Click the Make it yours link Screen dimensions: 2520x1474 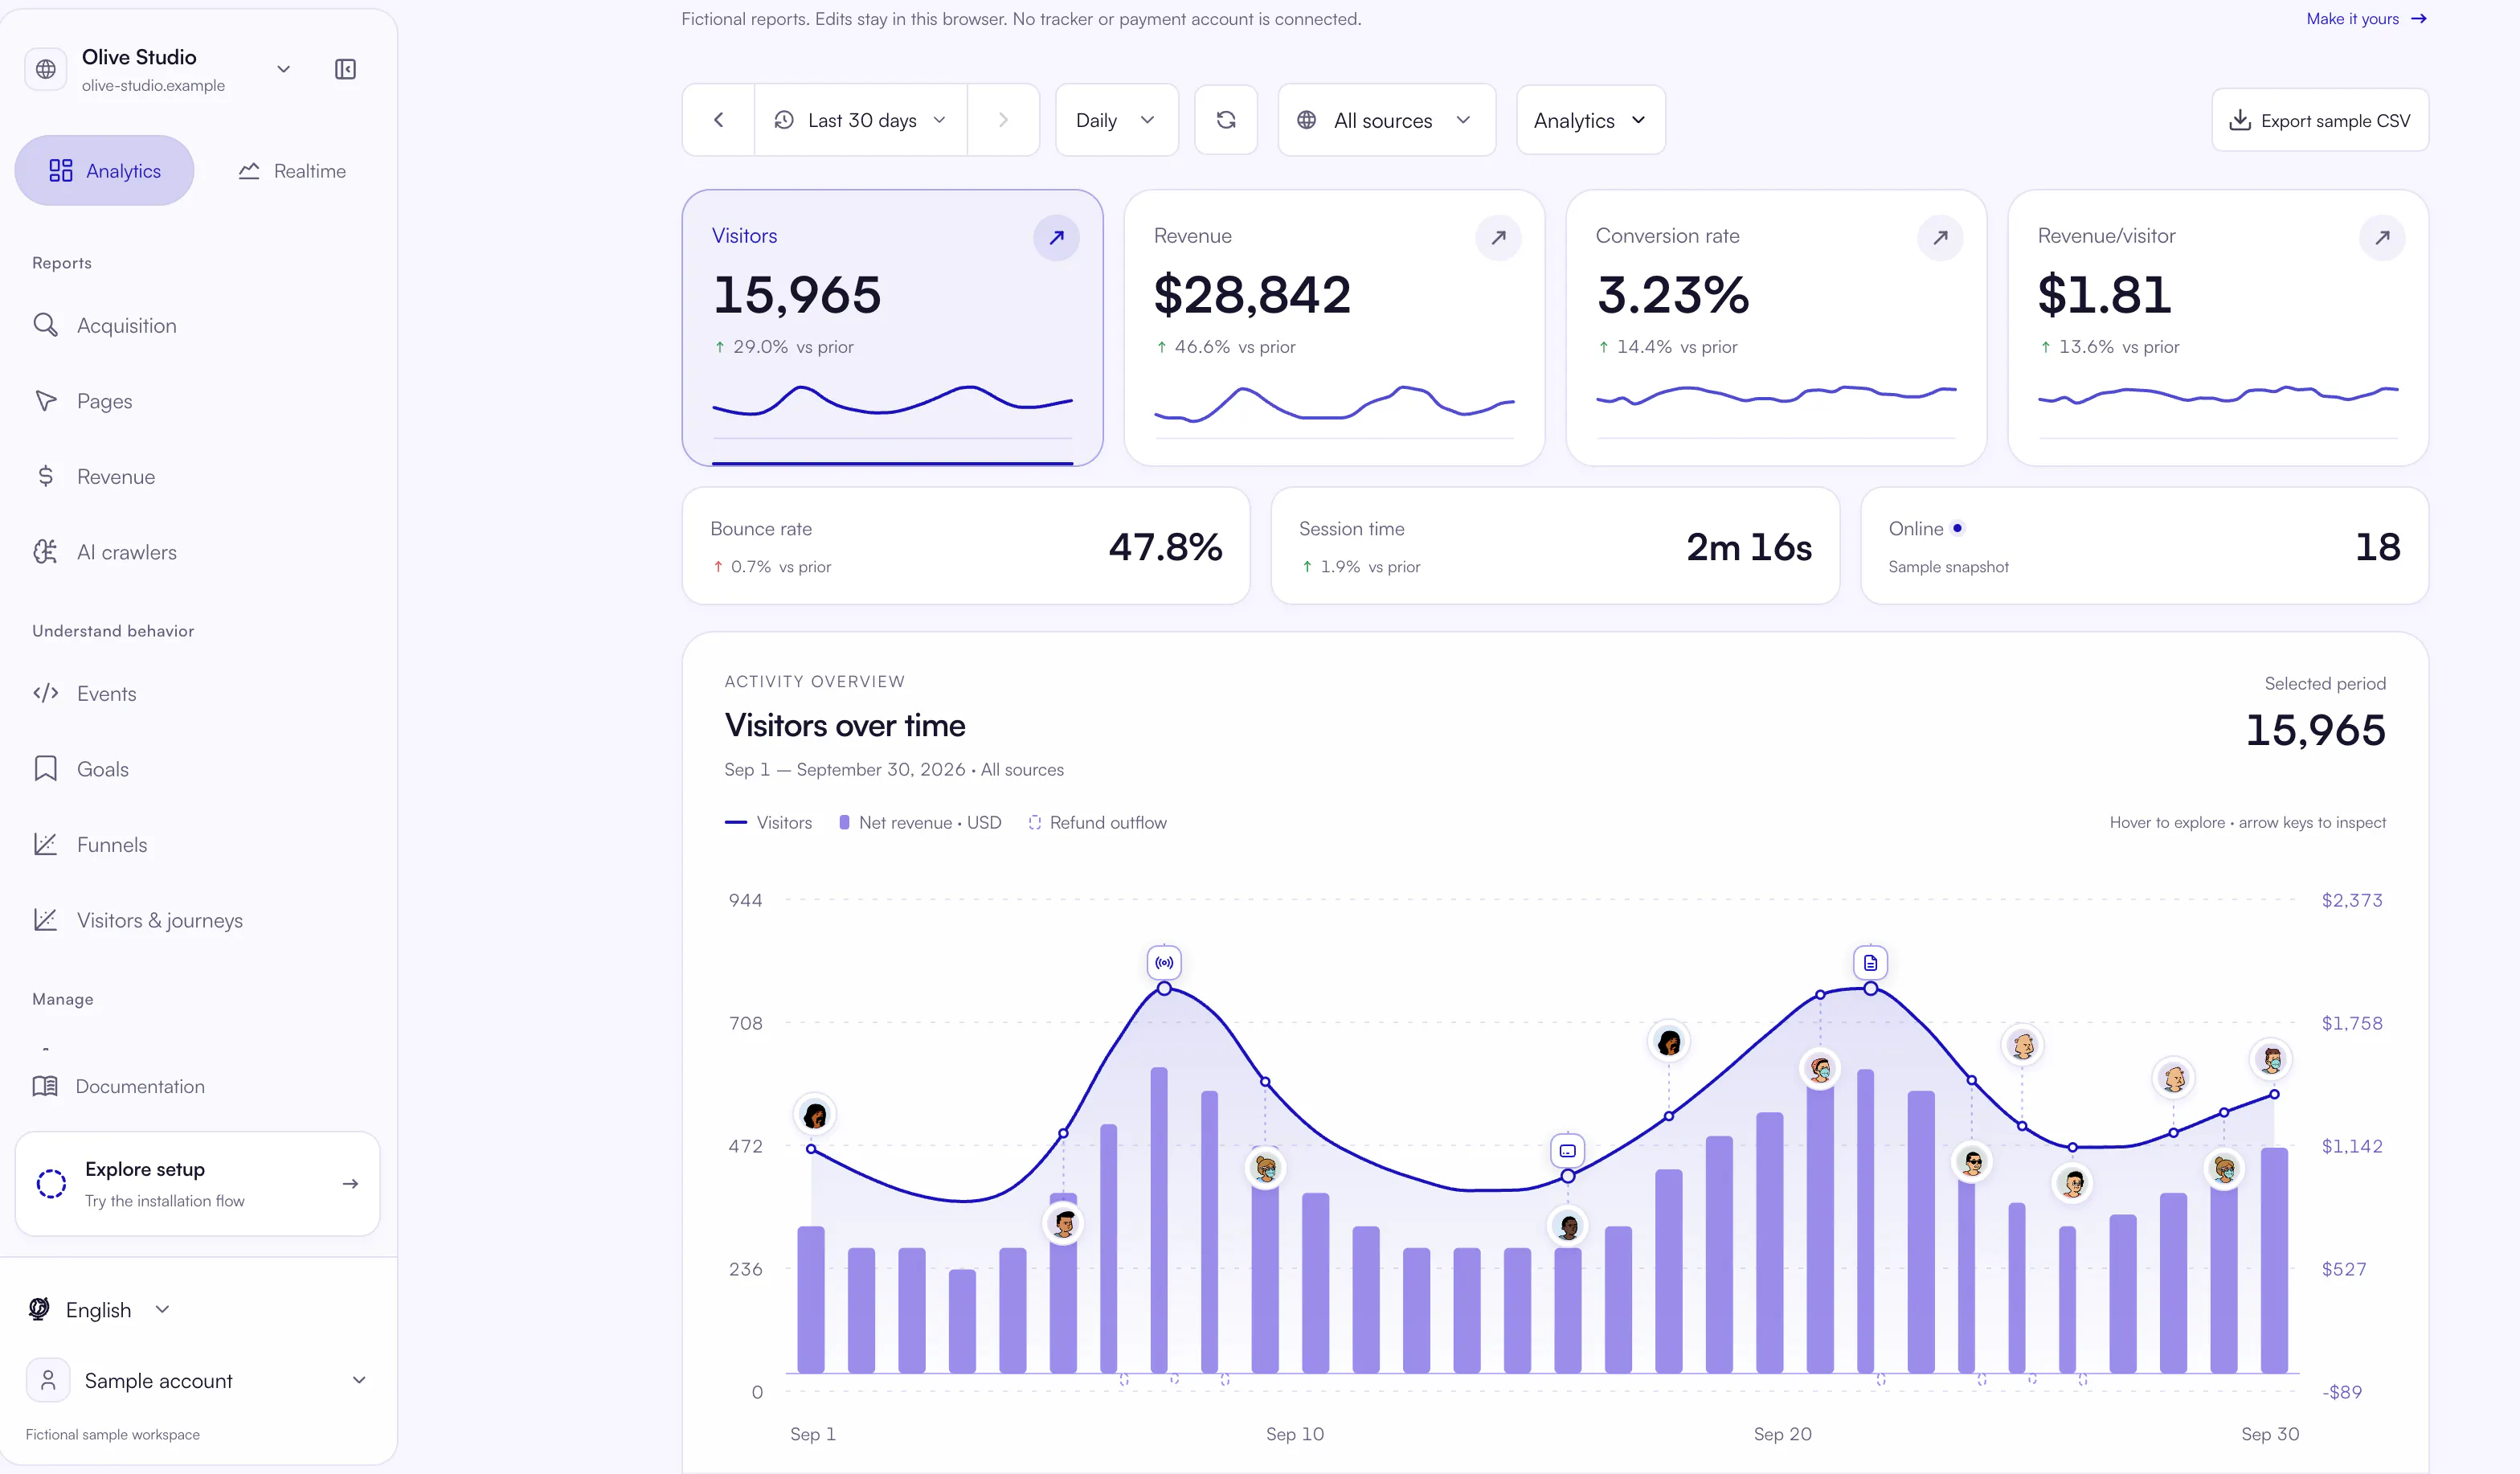2366,19
